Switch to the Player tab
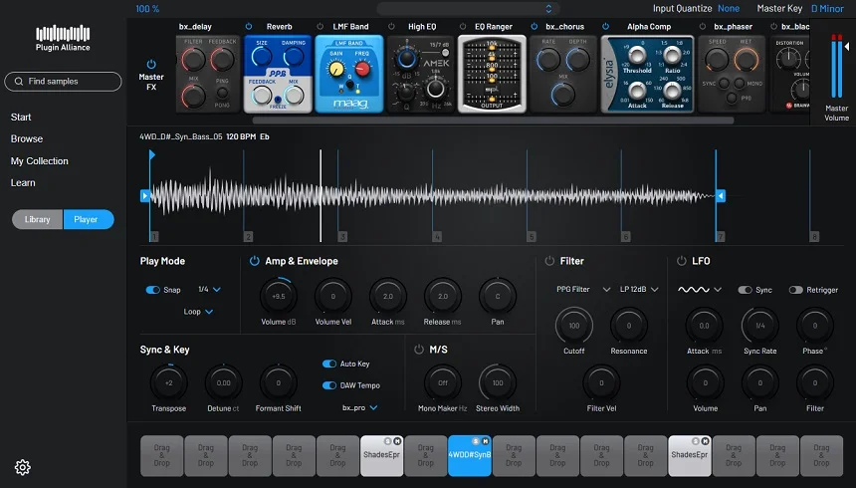Viewport: 856px width, 488px height. click(89, 220)
